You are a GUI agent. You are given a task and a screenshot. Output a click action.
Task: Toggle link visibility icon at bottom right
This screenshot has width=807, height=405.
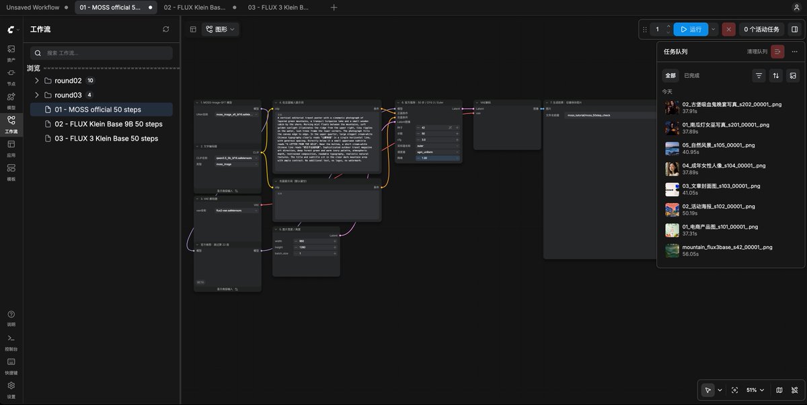pyautogui.click(x=794, y=390)
